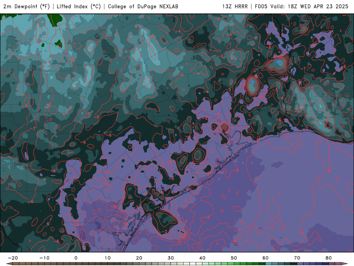The width and height of the screenshot is (354, 266).
Task: Click the -20 label on the color scale
Action: pos(13,258)
